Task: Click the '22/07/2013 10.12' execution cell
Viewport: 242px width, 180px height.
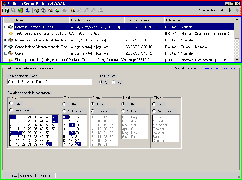Action: pyautogui.click(x=139, y=53)
